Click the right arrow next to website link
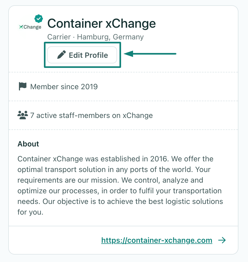The image size is (248, 262). pos(222,240)
